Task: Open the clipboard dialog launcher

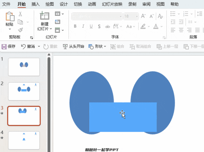Action: 32,38
